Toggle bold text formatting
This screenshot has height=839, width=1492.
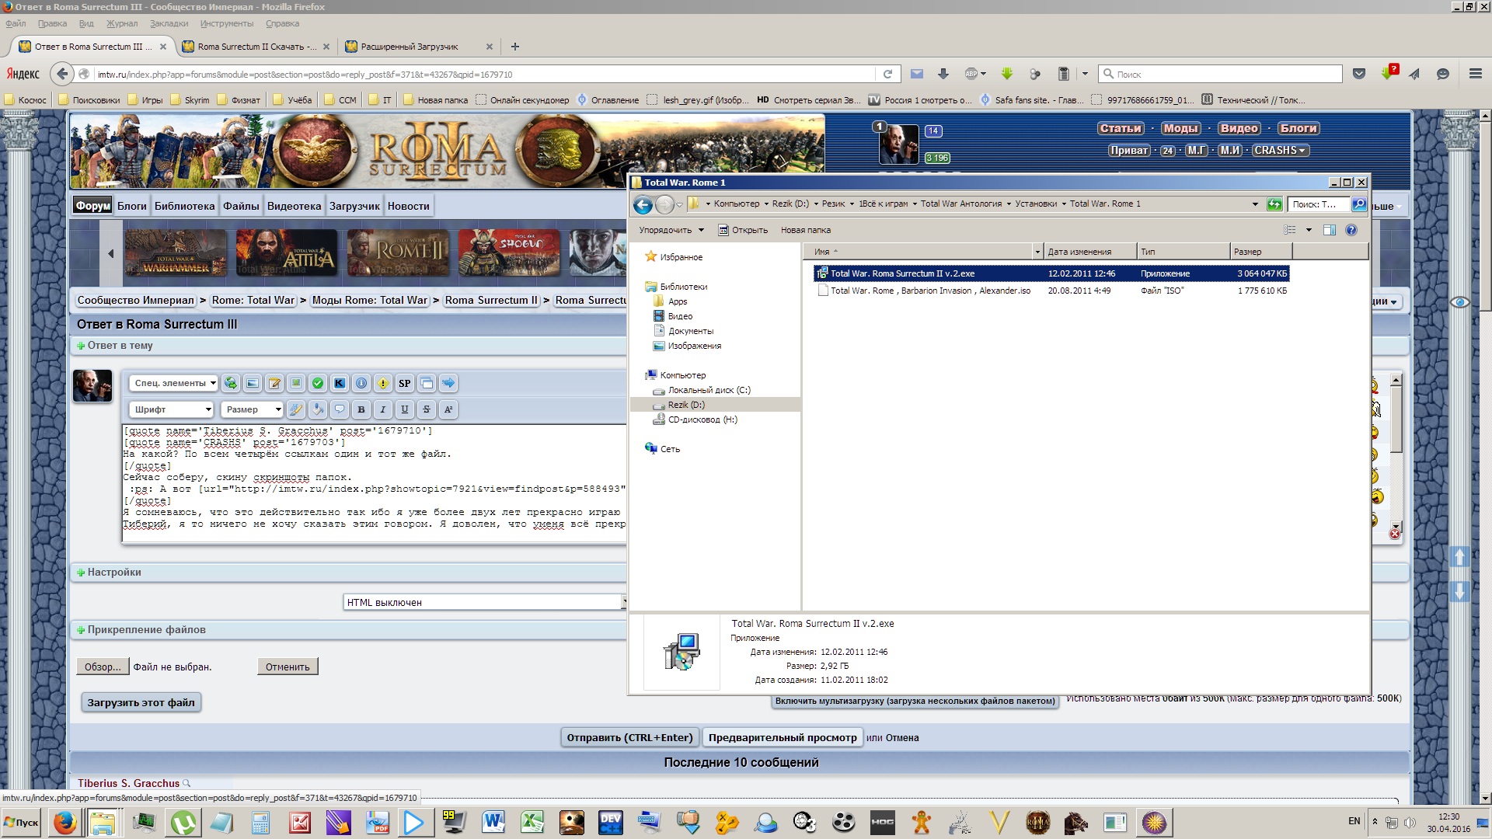coord(361,409)
